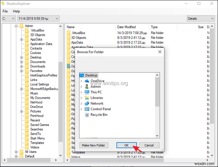Close the Browse For Folder dialog
This screenshot has height=167, width=218.
[x=160, y=52]
